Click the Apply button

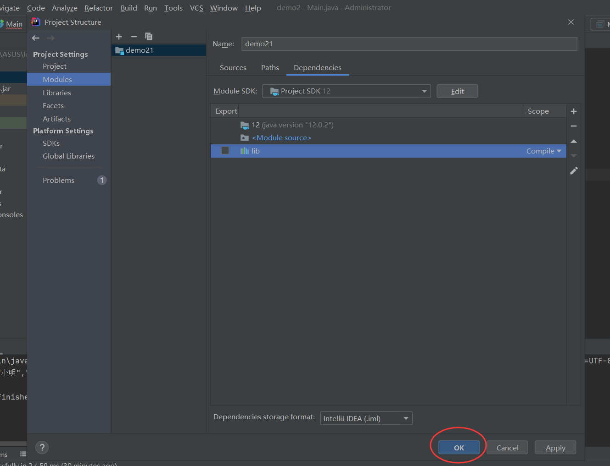[555, 448]
